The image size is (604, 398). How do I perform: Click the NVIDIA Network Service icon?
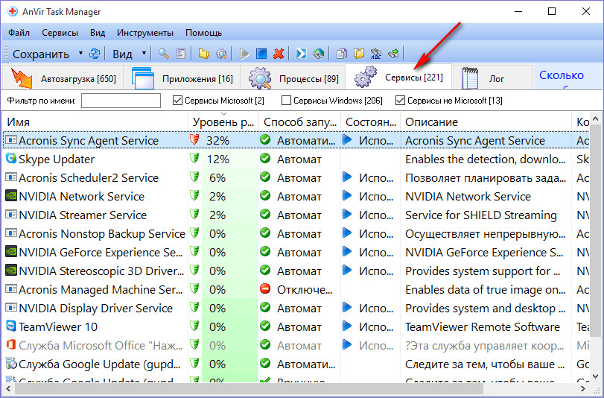point(11,196)
